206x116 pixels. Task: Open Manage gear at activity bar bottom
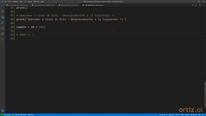click(3, 111)
